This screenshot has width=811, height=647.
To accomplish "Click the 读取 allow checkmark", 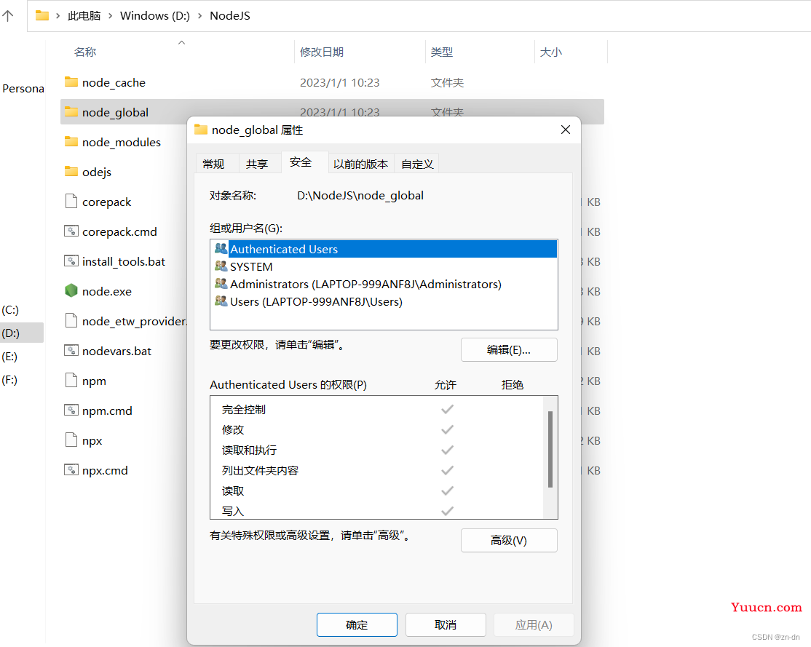I will pyautogui.click(x=448, y=491).
